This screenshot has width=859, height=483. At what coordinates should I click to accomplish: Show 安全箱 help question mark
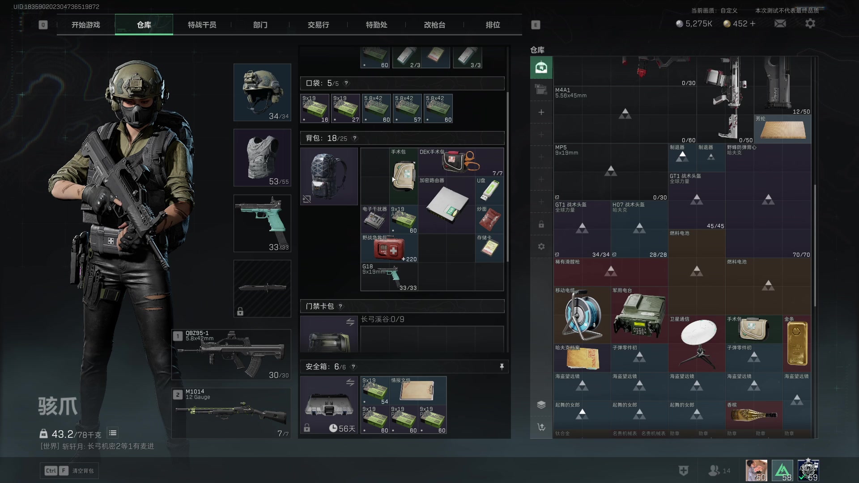coord(353,367)
